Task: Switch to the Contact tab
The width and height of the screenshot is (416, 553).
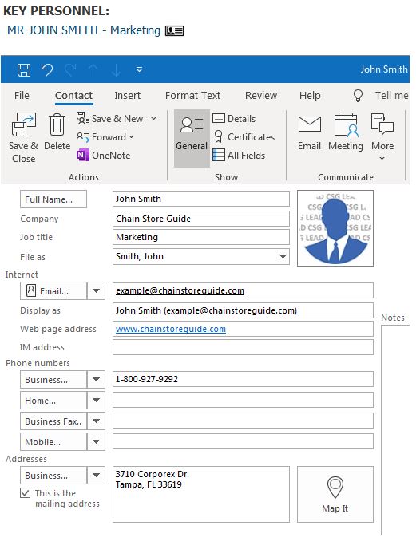Action: point(73,96)
